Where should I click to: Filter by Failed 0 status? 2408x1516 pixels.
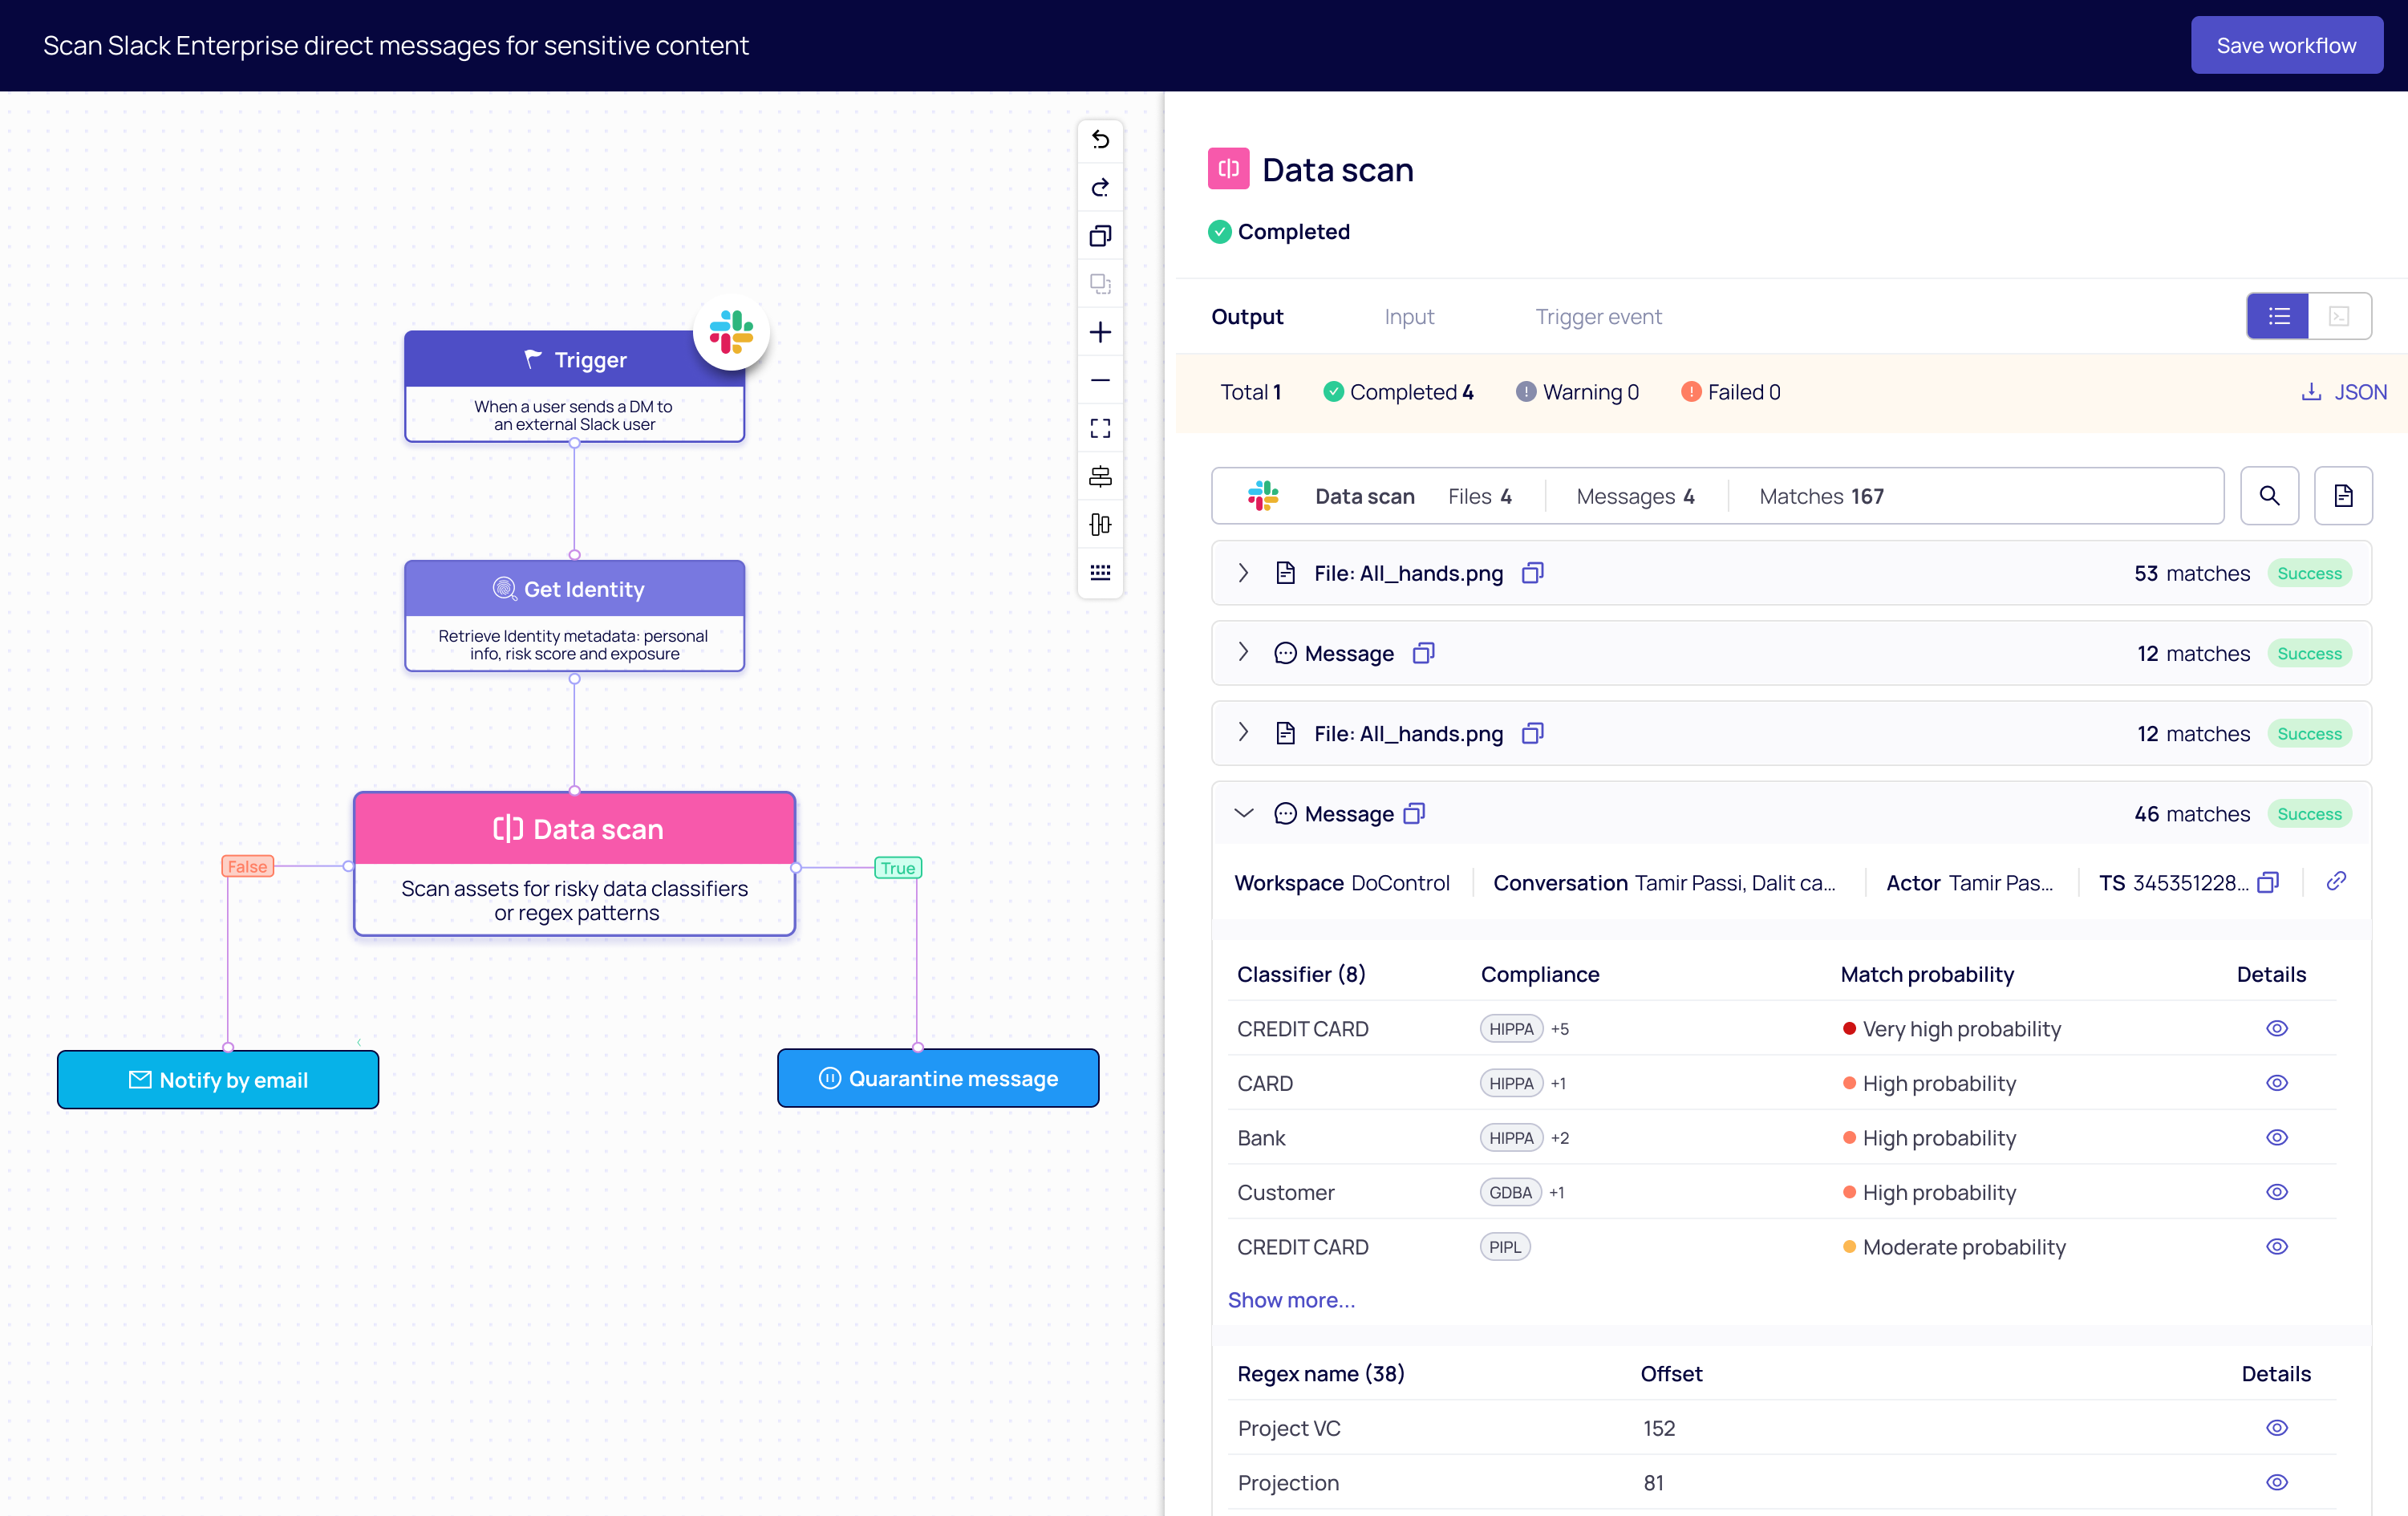click(1731, 392)
